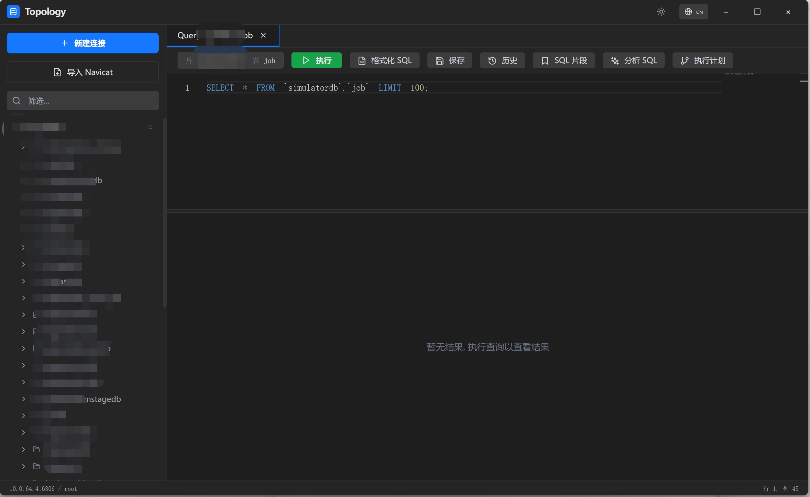Click the connection status circle in sidebar
This screenshot has width=810, height=497.
150,127
